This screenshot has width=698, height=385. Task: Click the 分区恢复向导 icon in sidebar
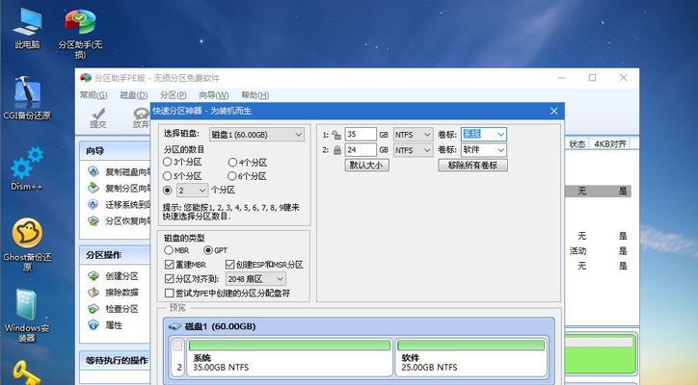click(x=94, y=221)
